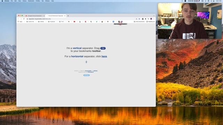Image resolution: width=223 pixels, height=125 pixels.
Task: Open the View menu
Action: [20, 1]
